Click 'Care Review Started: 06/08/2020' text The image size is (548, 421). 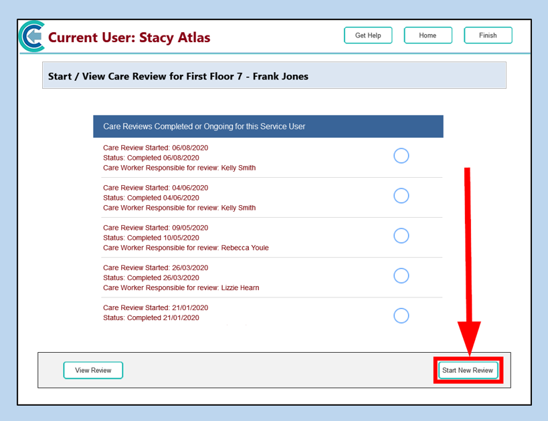pyautogui.click(x=155, y=148)
